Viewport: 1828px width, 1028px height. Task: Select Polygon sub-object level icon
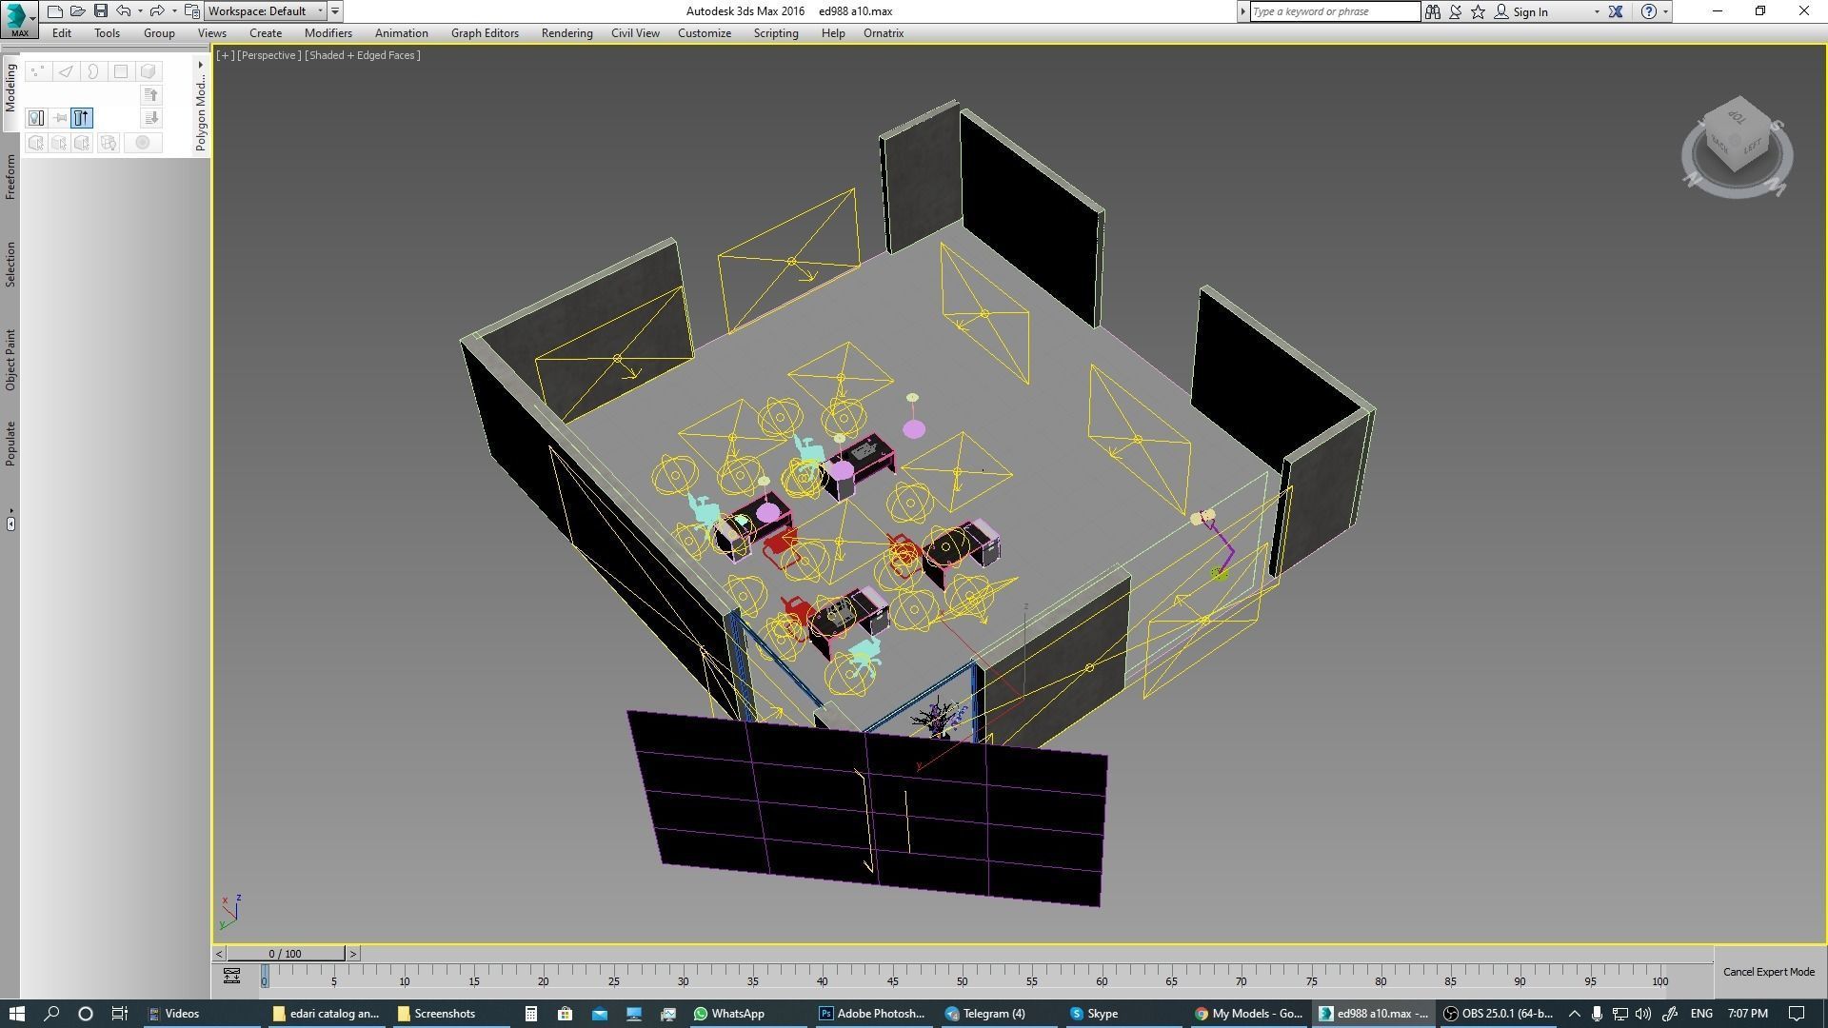121,71
